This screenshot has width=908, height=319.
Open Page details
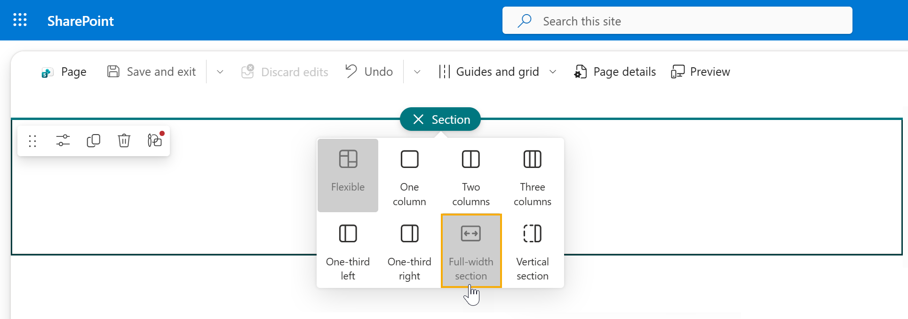pos(614,72)
